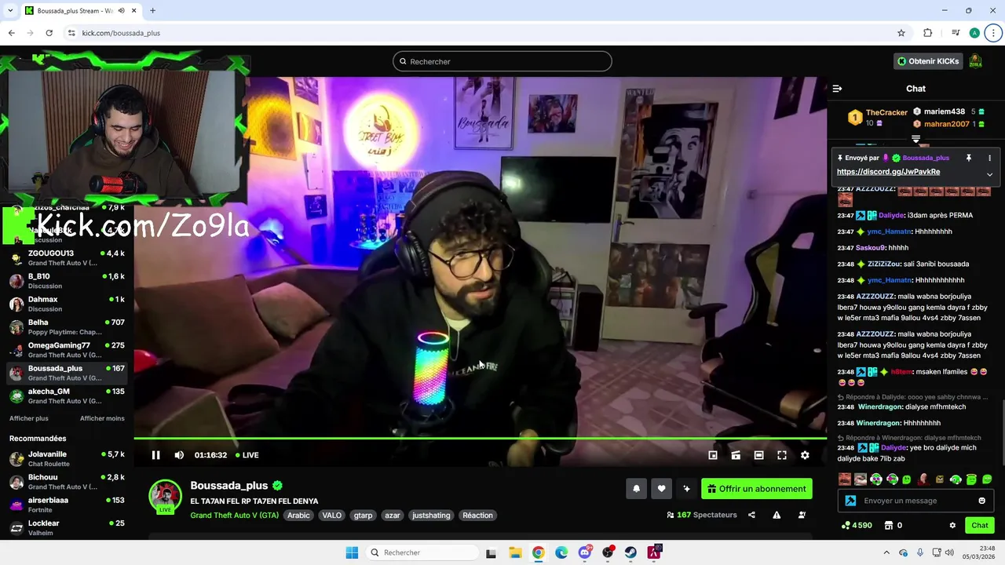Viewport: 1005px width, 565px height.
Task: Open OmegaGaming77 channel in sidebar
Action: tap(67, 350)
